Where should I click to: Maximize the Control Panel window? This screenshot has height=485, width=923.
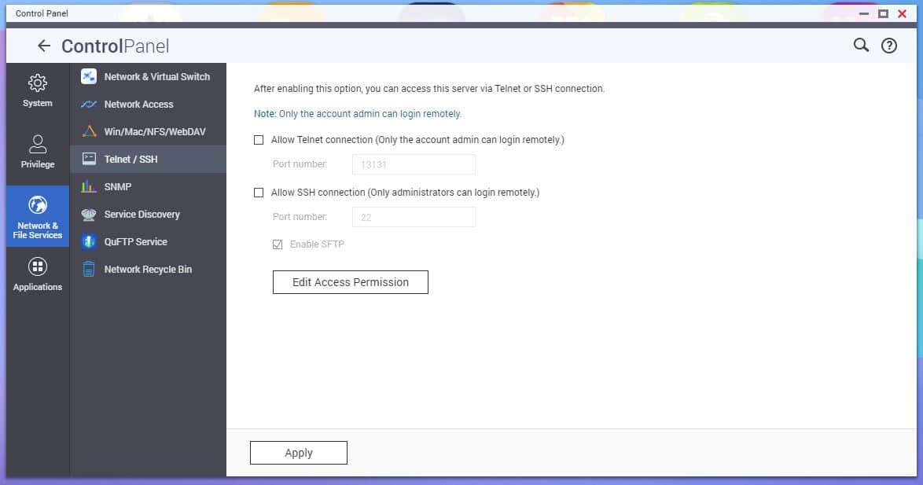pyautogui.click(x=883, y=13)
